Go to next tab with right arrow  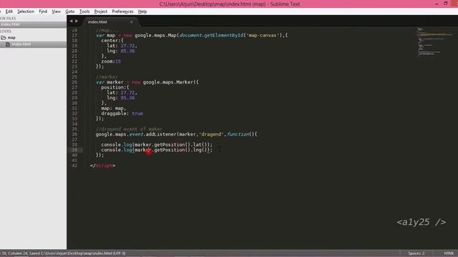77,21
